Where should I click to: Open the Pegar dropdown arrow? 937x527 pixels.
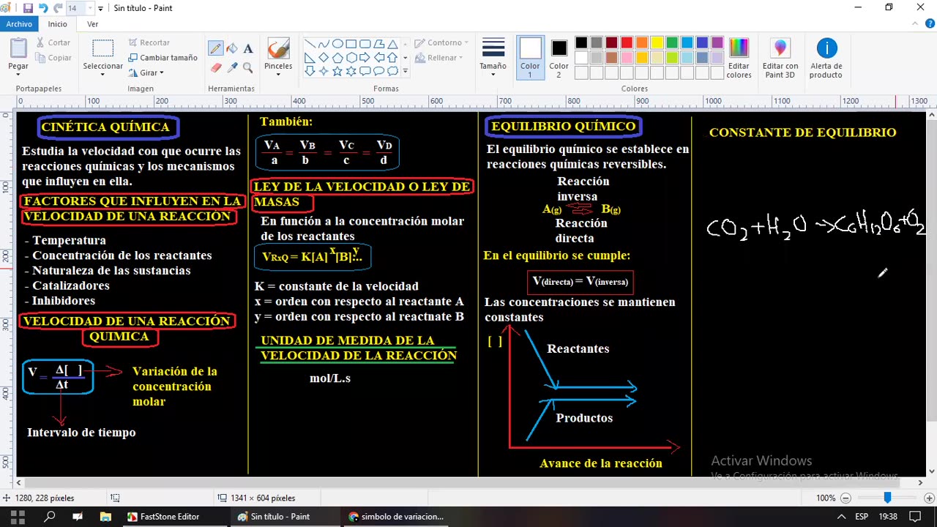click(18, 74)
